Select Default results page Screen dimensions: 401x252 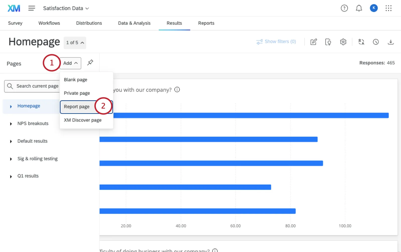point(32,141)
